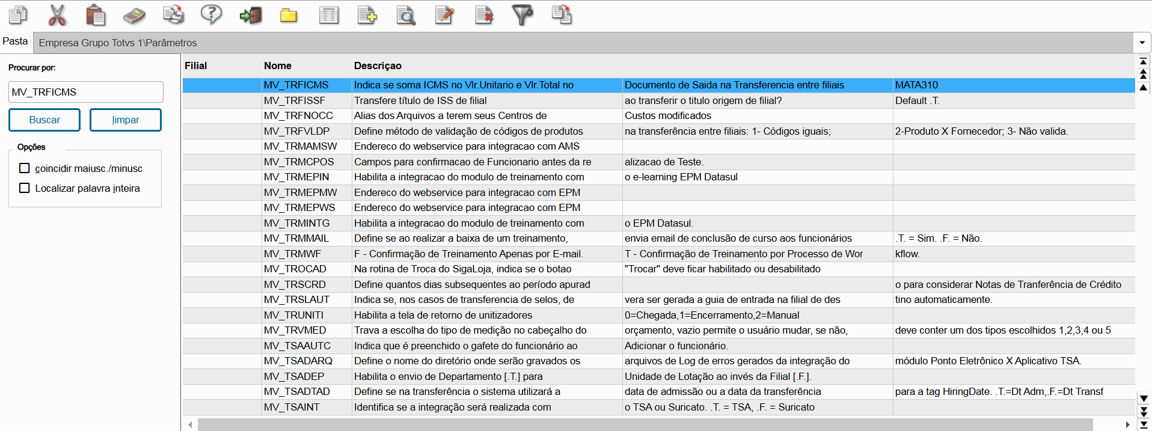Select the MV_TRMWF row
The width and height of the screenshot is (1152, 431).
(x=659, y=254)
